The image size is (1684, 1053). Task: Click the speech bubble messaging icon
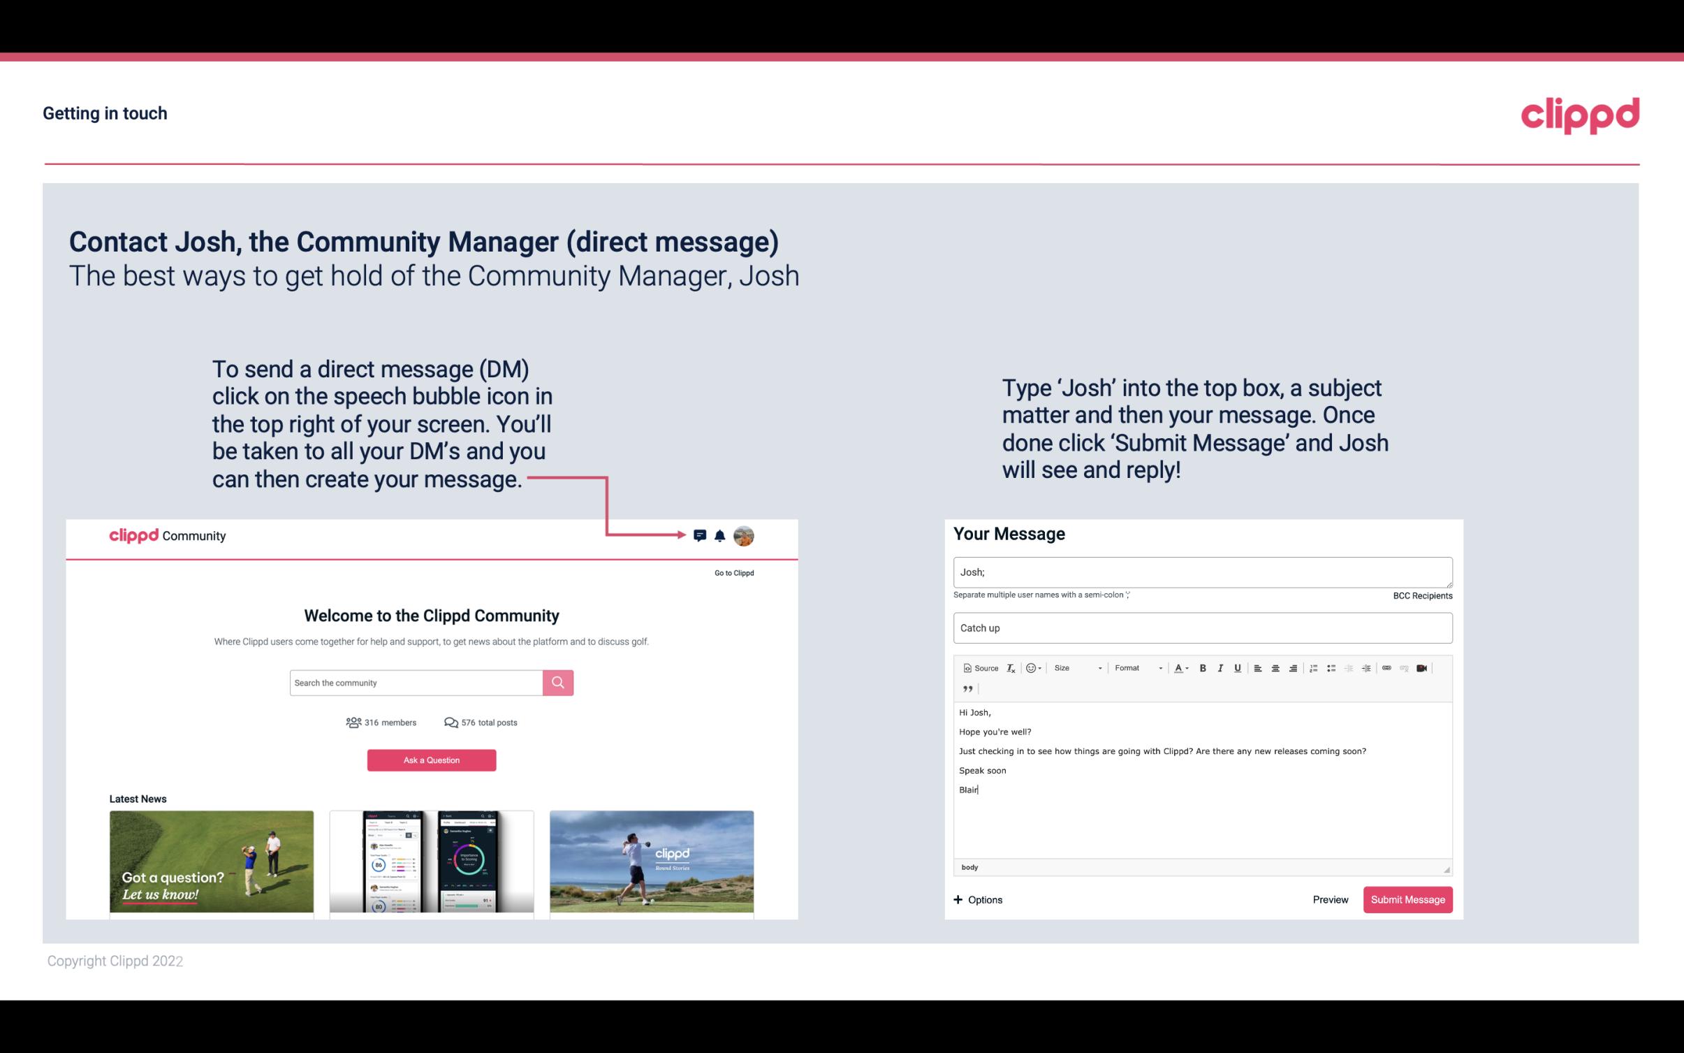[701, 535]
